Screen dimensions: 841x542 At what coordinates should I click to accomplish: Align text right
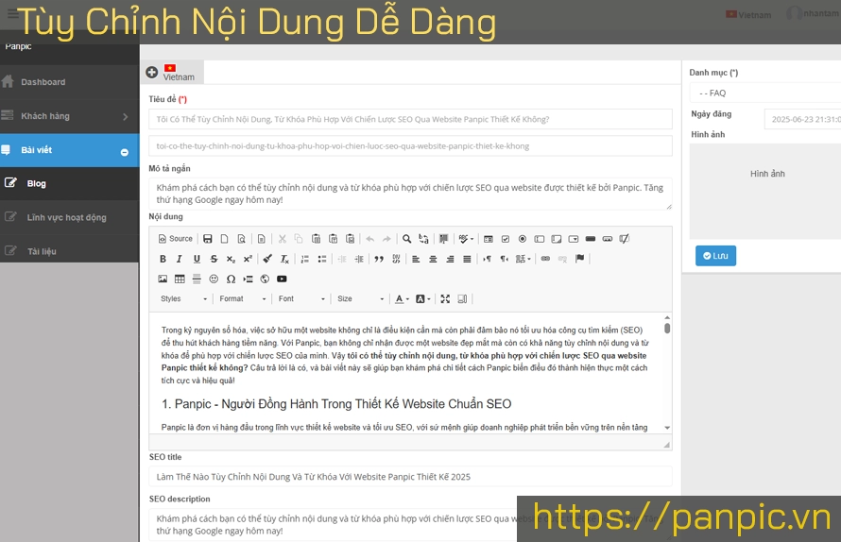[450, 259]
